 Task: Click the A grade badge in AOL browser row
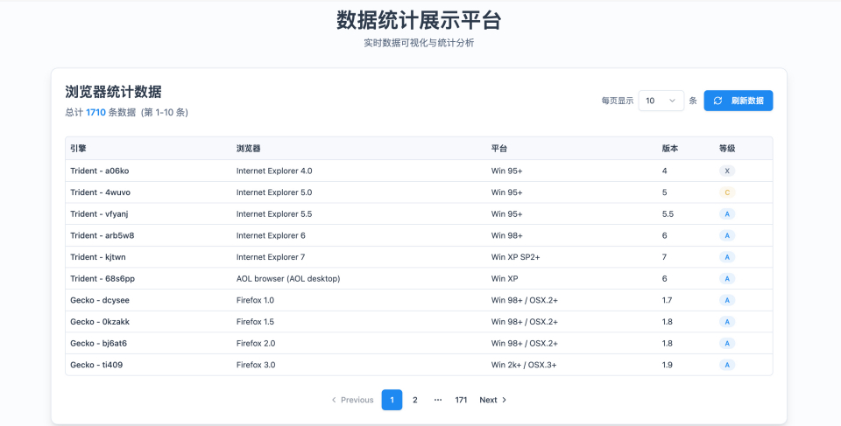[727, 279]
